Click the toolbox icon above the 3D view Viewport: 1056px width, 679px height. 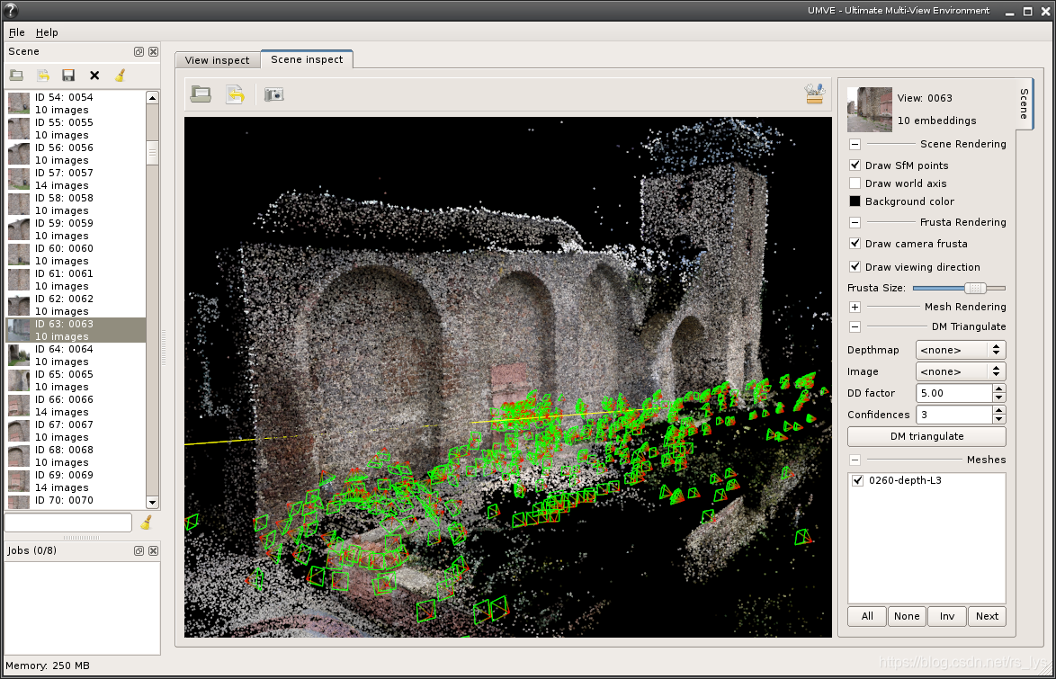815,94
